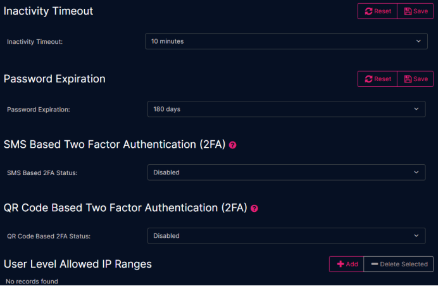Click the 'QR Code Based Two Factor Authentication' heading
This screenshot has height=286, width=438.
coord(125,207)
